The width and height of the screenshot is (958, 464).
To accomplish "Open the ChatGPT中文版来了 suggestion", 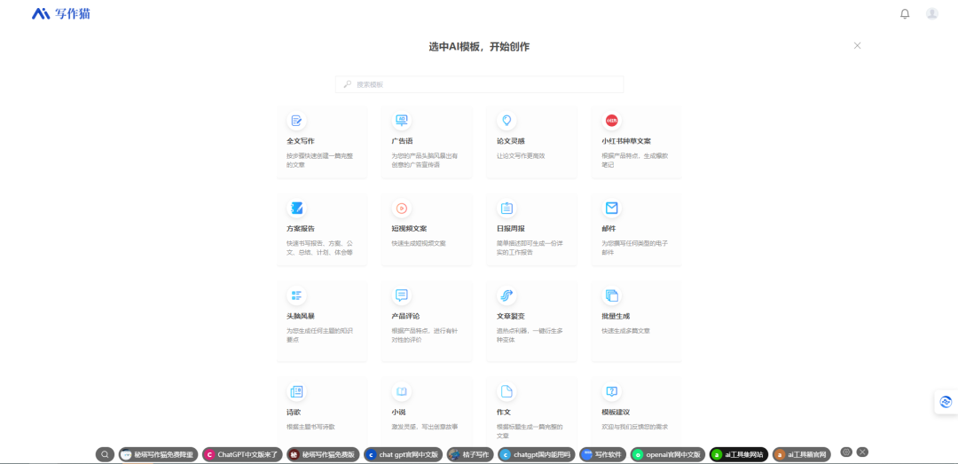I will coord(242,454).
